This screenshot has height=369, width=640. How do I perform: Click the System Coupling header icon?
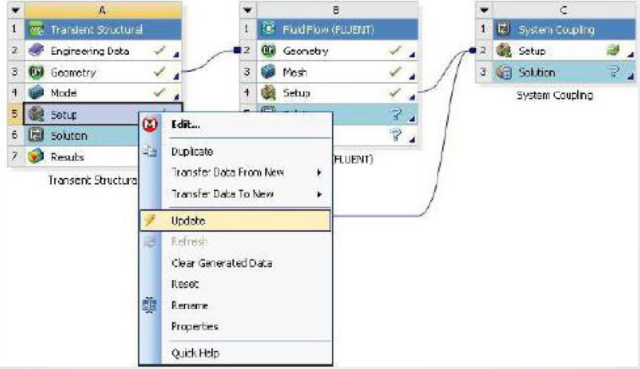pyautogui.click(x=504, y=30)
